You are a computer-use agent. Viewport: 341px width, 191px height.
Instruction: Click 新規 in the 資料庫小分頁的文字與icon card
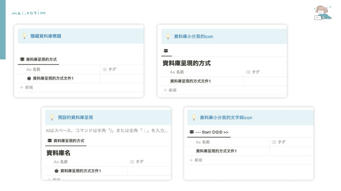(x=196, y=160)
